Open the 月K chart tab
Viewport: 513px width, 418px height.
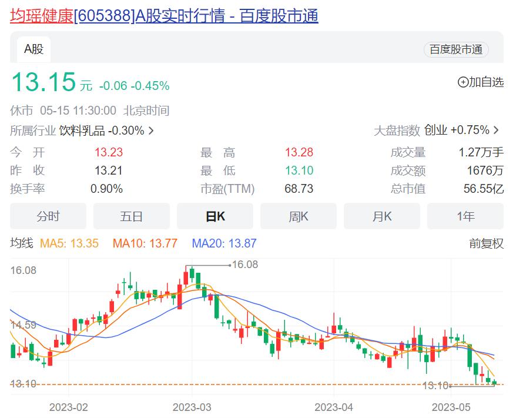coord(382,216)
